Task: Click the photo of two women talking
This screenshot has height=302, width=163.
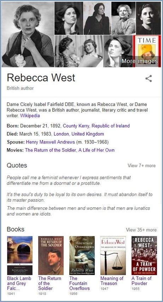Action: point(79,51)
